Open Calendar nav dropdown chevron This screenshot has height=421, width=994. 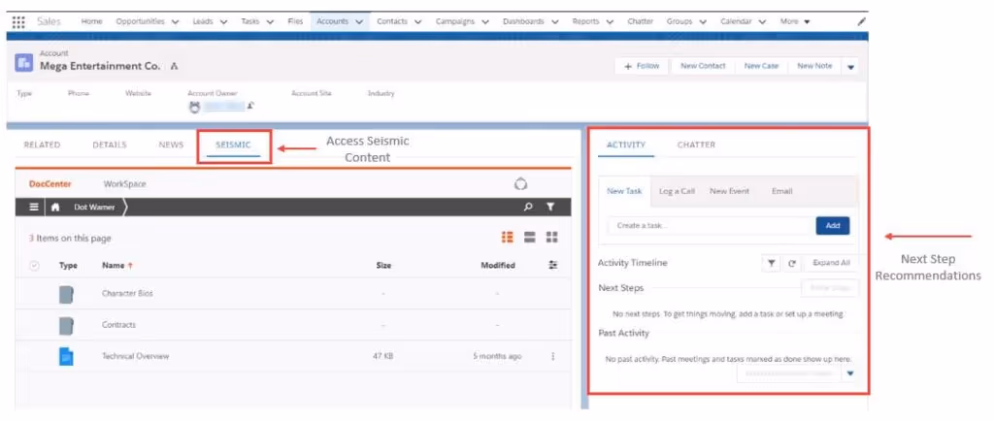pyautogui.click(x=762, y=21)
